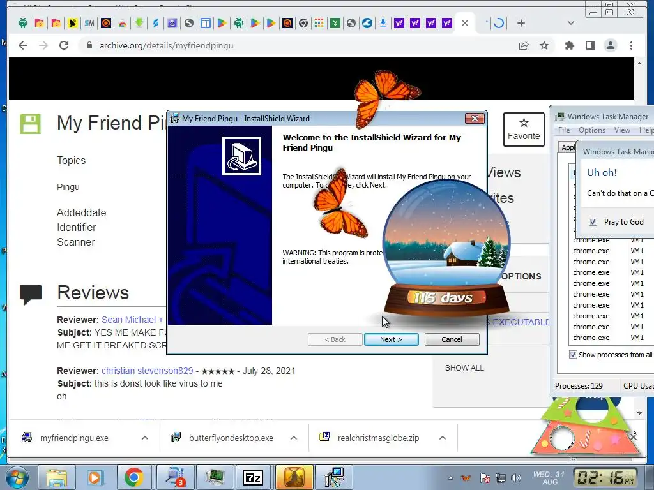654x490 pixels.
Task: Open Task Manager File menu
Action: pyautogui.click(x=564, y=130)
